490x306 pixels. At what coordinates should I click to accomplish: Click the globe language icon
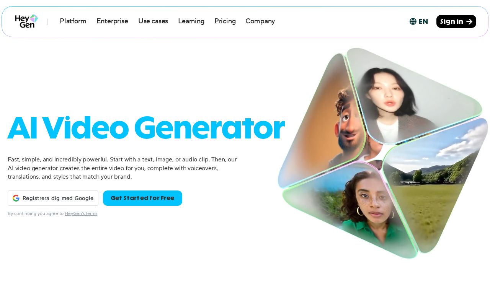413,21
